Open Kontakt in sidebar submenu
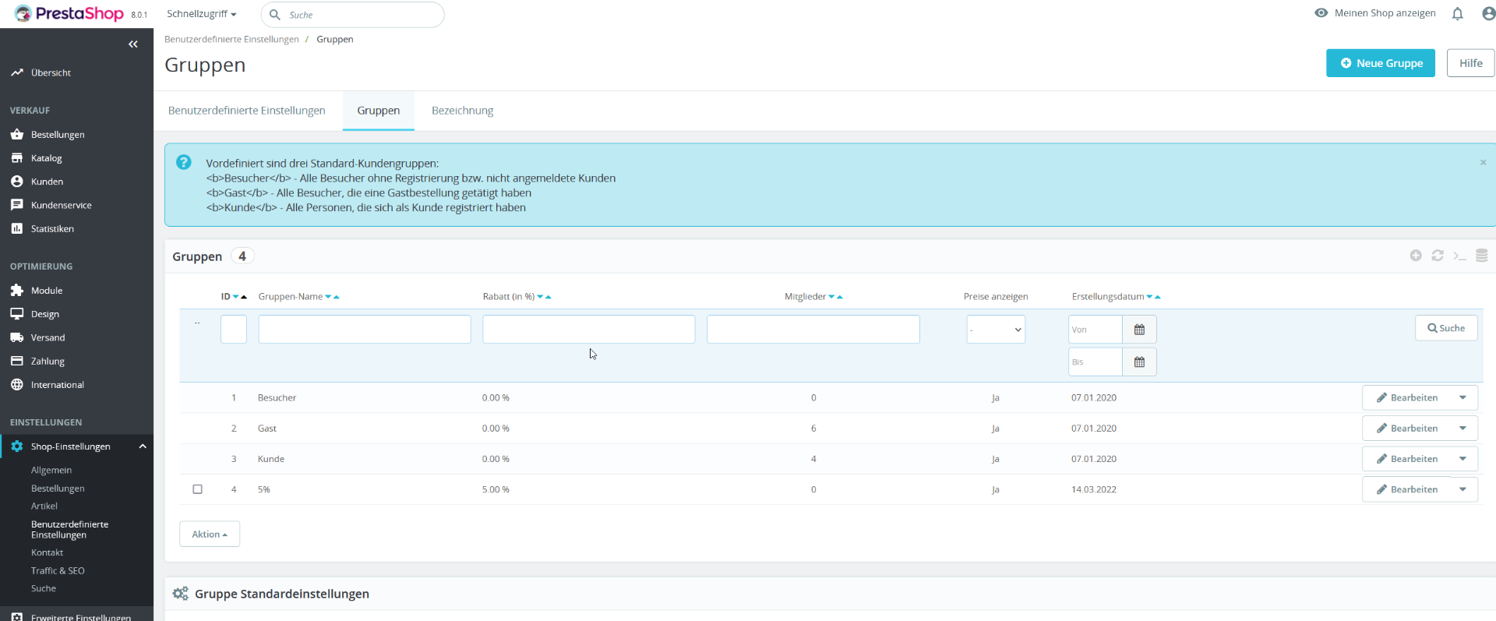The image size is (1496, 621). (48, 553)
